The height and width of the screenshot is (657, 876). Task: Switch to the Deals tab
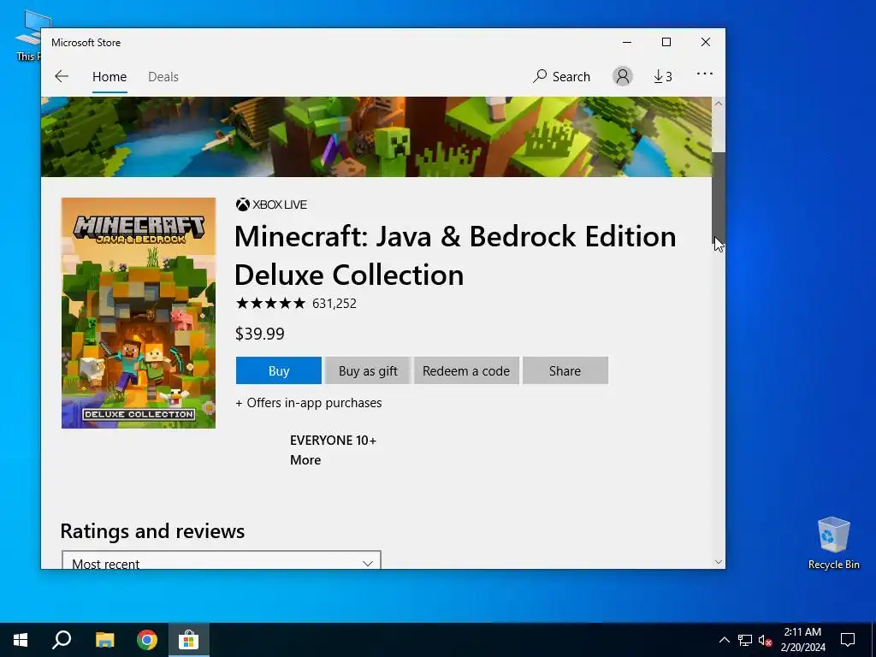[163, 76]
